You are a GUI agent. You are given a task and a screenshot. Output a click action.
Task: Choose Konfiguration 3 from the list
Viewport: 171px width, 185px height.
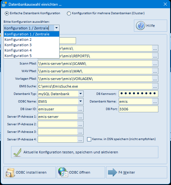[x=31, y=45]
